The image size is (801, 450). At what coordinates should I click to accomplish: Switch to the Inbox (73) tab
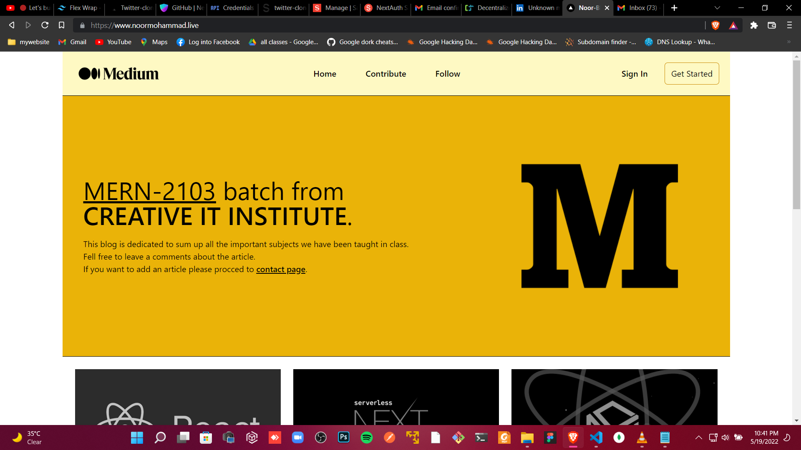(638, 8)
